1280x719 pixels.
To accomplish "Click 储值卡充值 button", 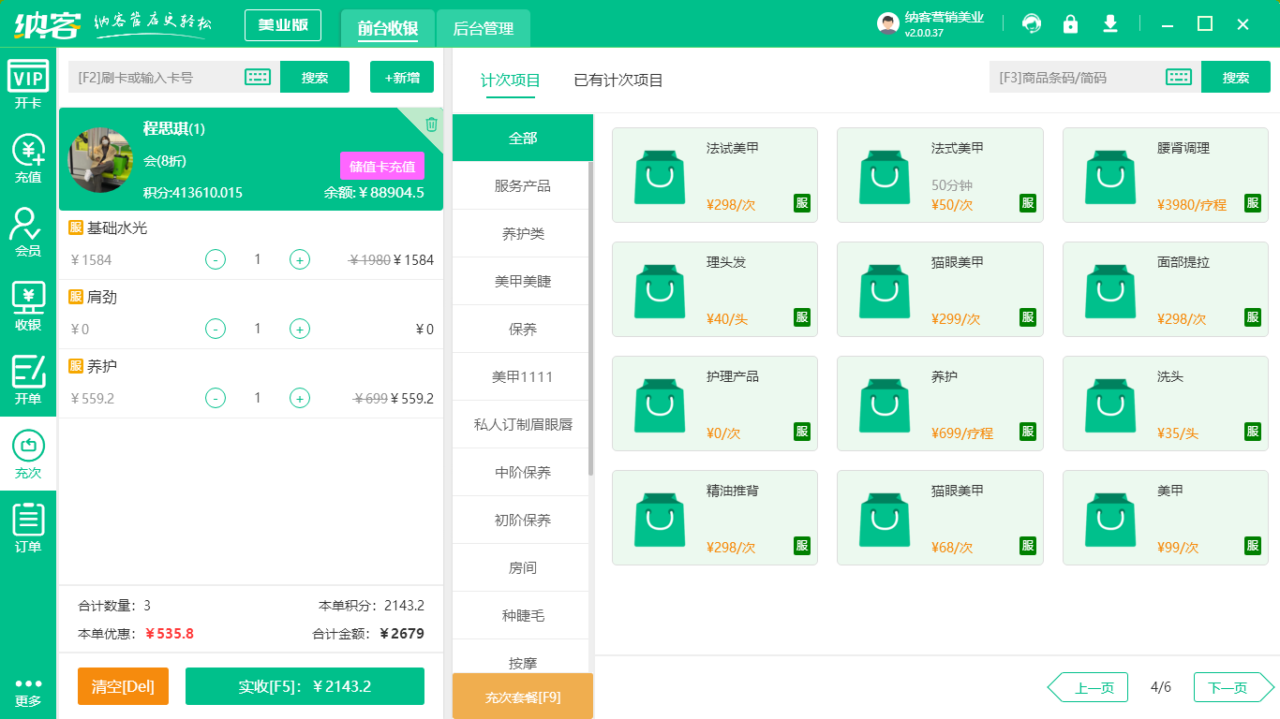I will tap(382, 166).
